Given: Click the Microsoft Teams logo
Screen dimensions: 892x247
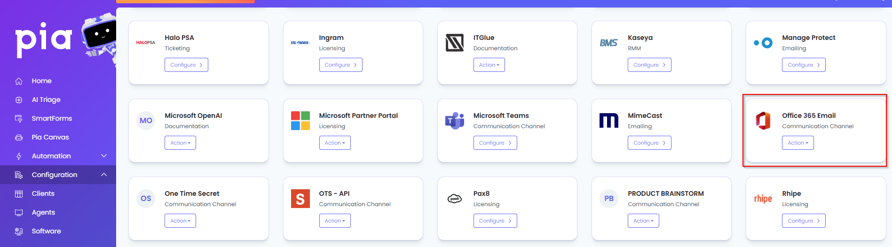Looking at the screenshot, I should click(455, 121).
